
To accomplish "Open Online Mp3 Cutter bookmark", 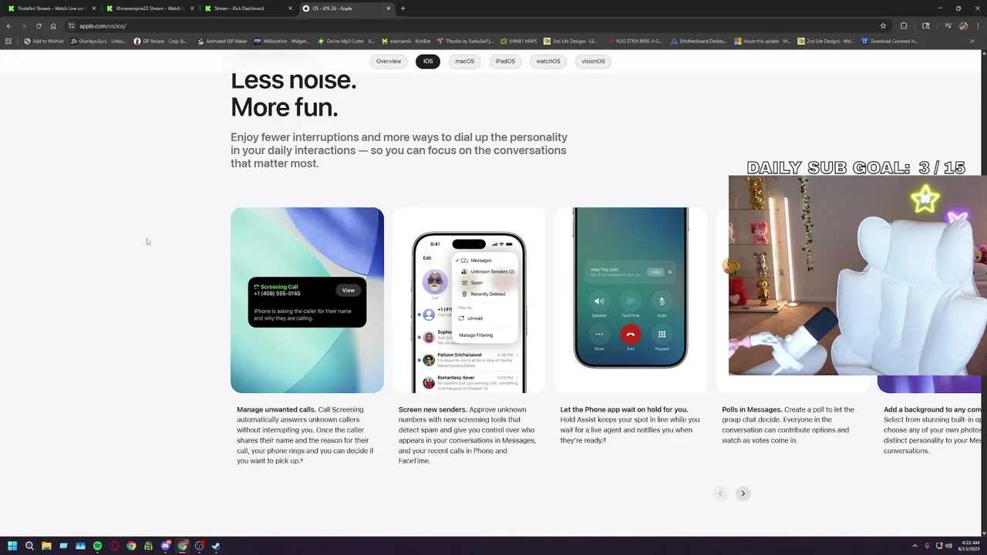I will pyautogui.click(x=345, y=41).
